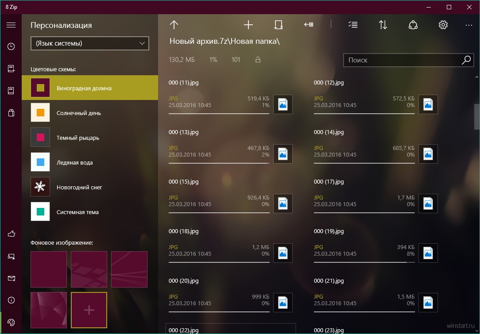This screenshot has height=334, width=480.
Task: Click the image icon of 000 (11).jpg
Action: [283, 104]
